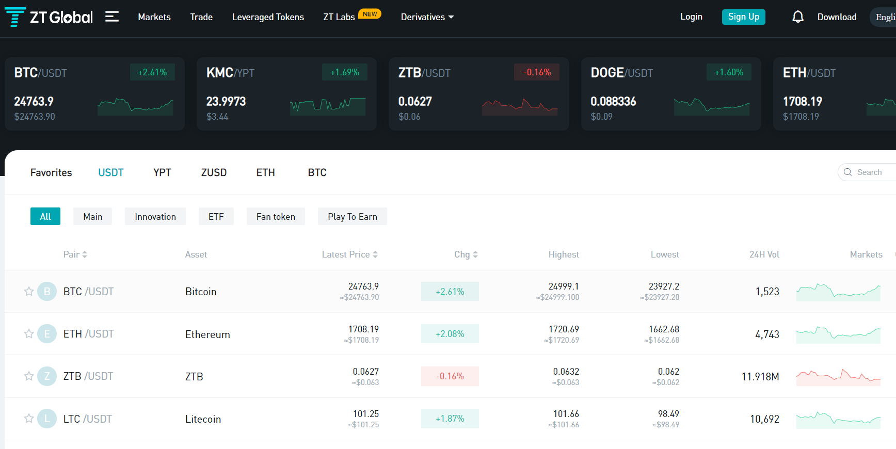Click the Litecoin asset name
The image size is (896, 449).
pos(203,419)
